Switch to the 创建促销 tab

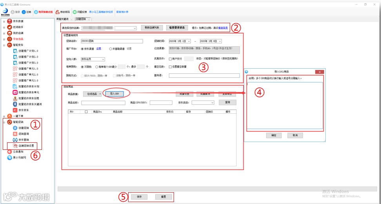click(81, 19)
